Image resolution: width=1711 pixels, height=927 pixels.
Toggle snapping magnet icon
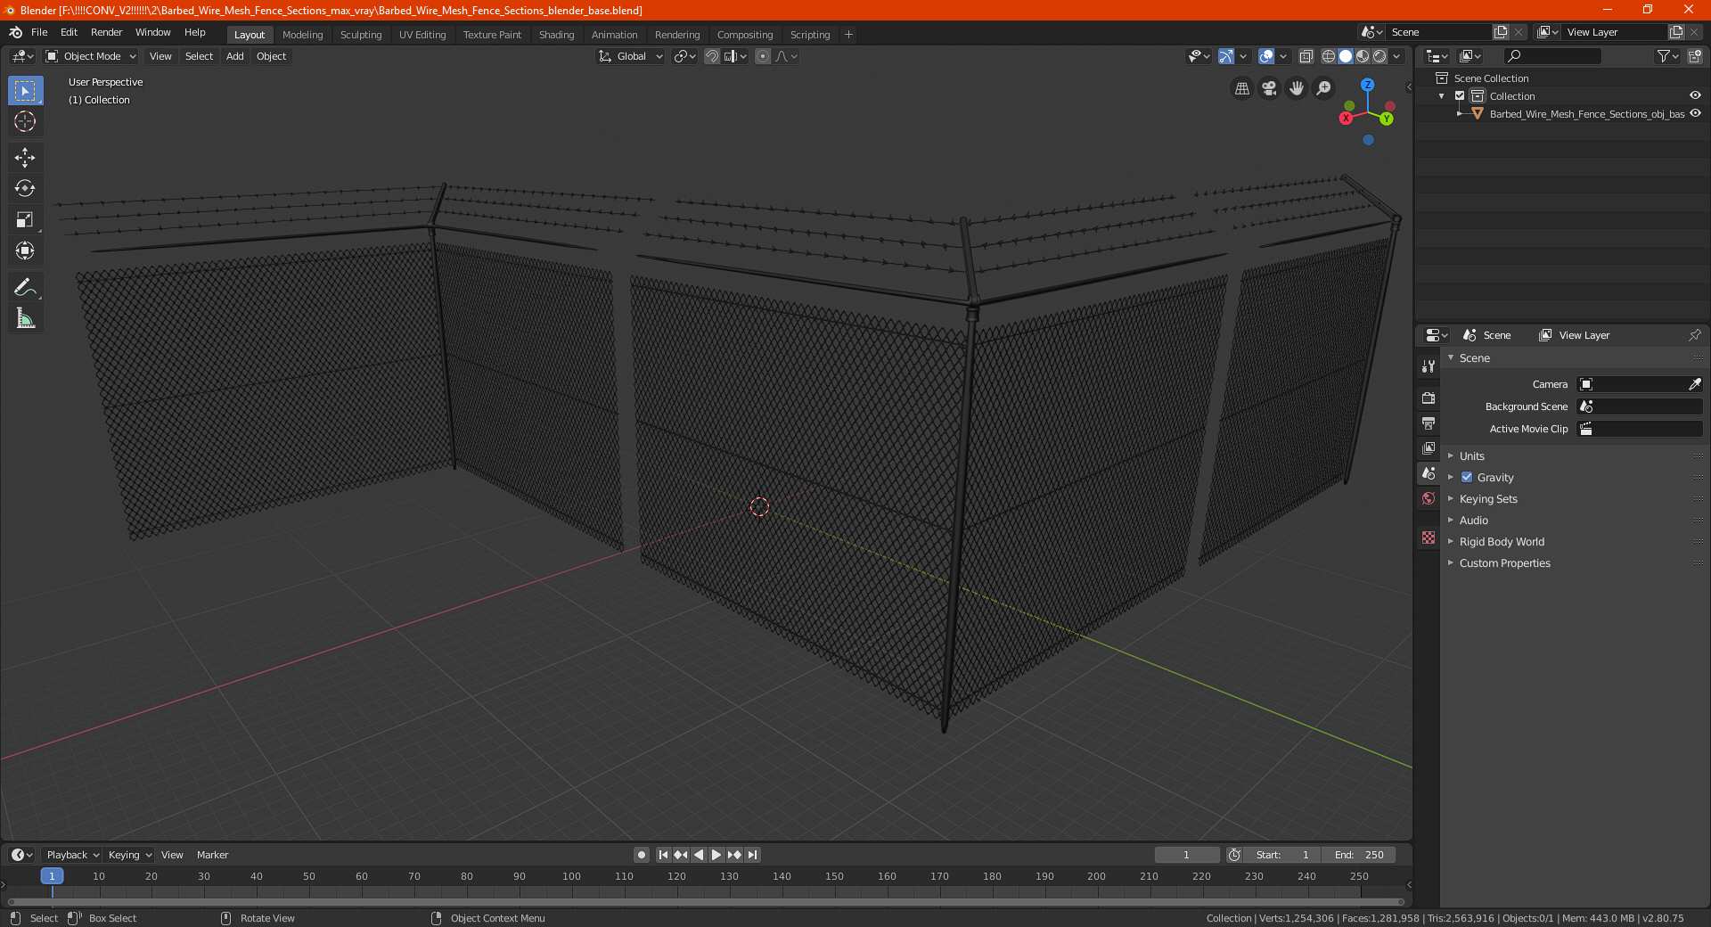coord(711,56)
